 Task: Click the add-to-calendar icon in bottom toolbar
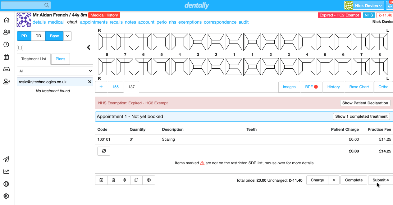pos(101,180)
